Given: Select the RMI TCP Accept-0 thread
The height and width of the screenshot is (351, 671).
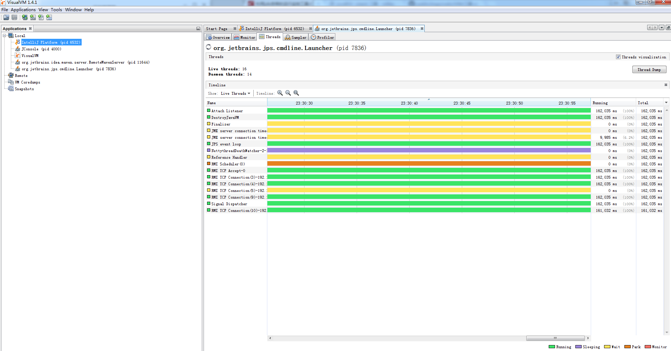Looking at the screenshot, I should tap(434, 171).
